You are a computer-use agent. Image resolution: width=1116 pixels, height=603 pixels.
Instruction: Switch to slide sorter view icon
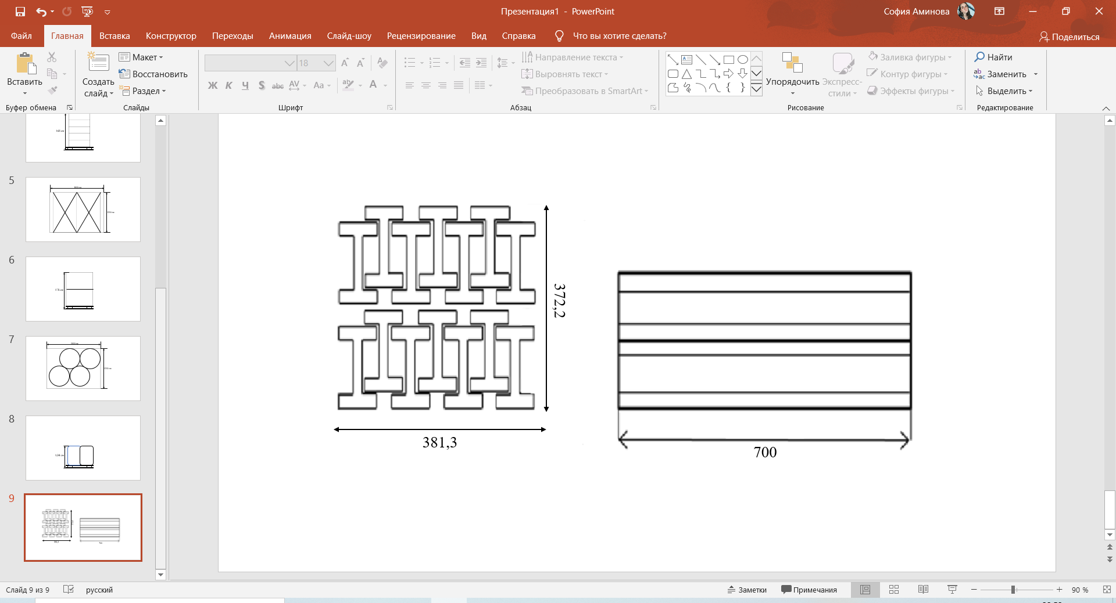(x=894, y=590)
